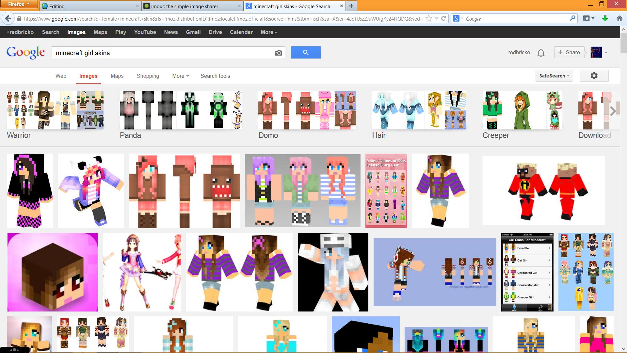Open a new tab with plus button

click(351, 6)
